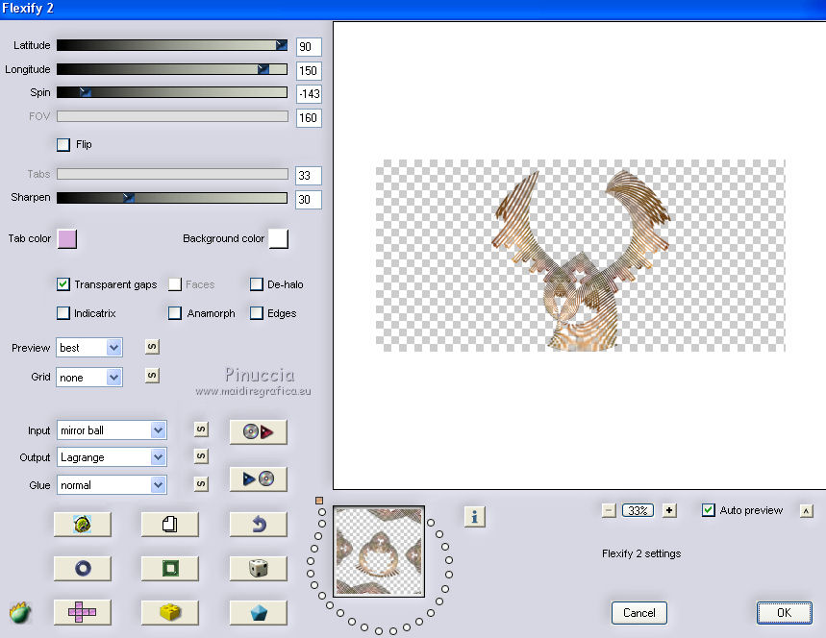
Task: Click OK to apply Flexify settings
Action: [x=784, y=613]
